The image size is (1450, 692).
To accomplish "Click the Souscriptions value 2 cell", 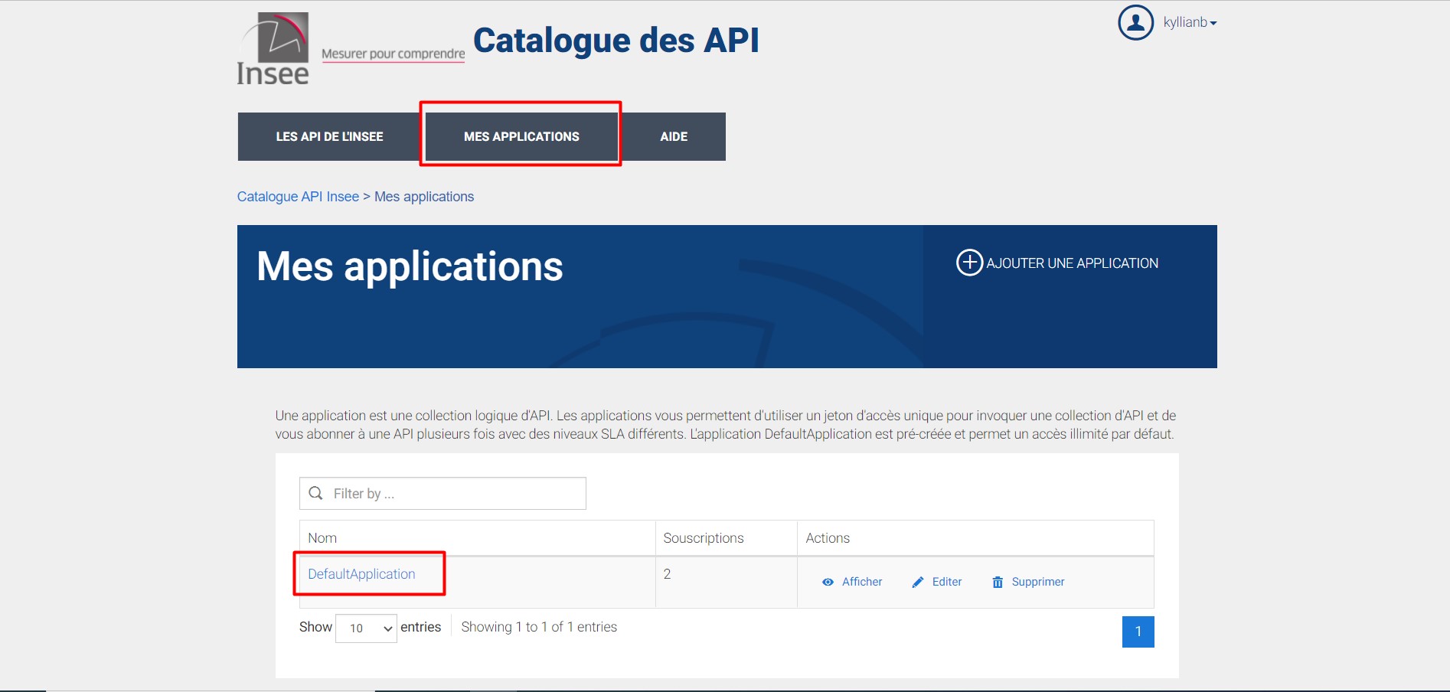I will (x=726, y=583).
